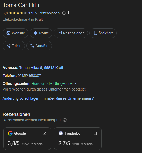Click the info icon beside 1.952 Rezensionen
This screenshot has height=153, width=142.
pos(64,13)
